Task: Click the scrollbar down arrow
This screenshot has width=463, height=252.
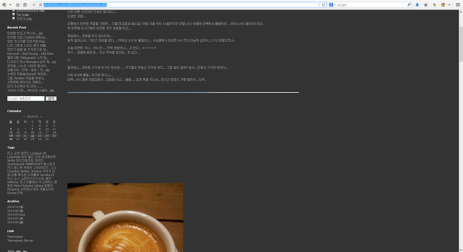Action: pyautogui.click(x=460, y=250)
